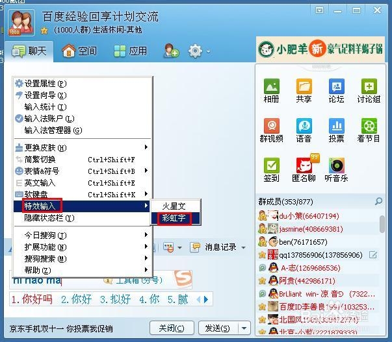Click the 发送(S) send button
Viewport: 392px width, 342px height.
(x=218, y=328)
